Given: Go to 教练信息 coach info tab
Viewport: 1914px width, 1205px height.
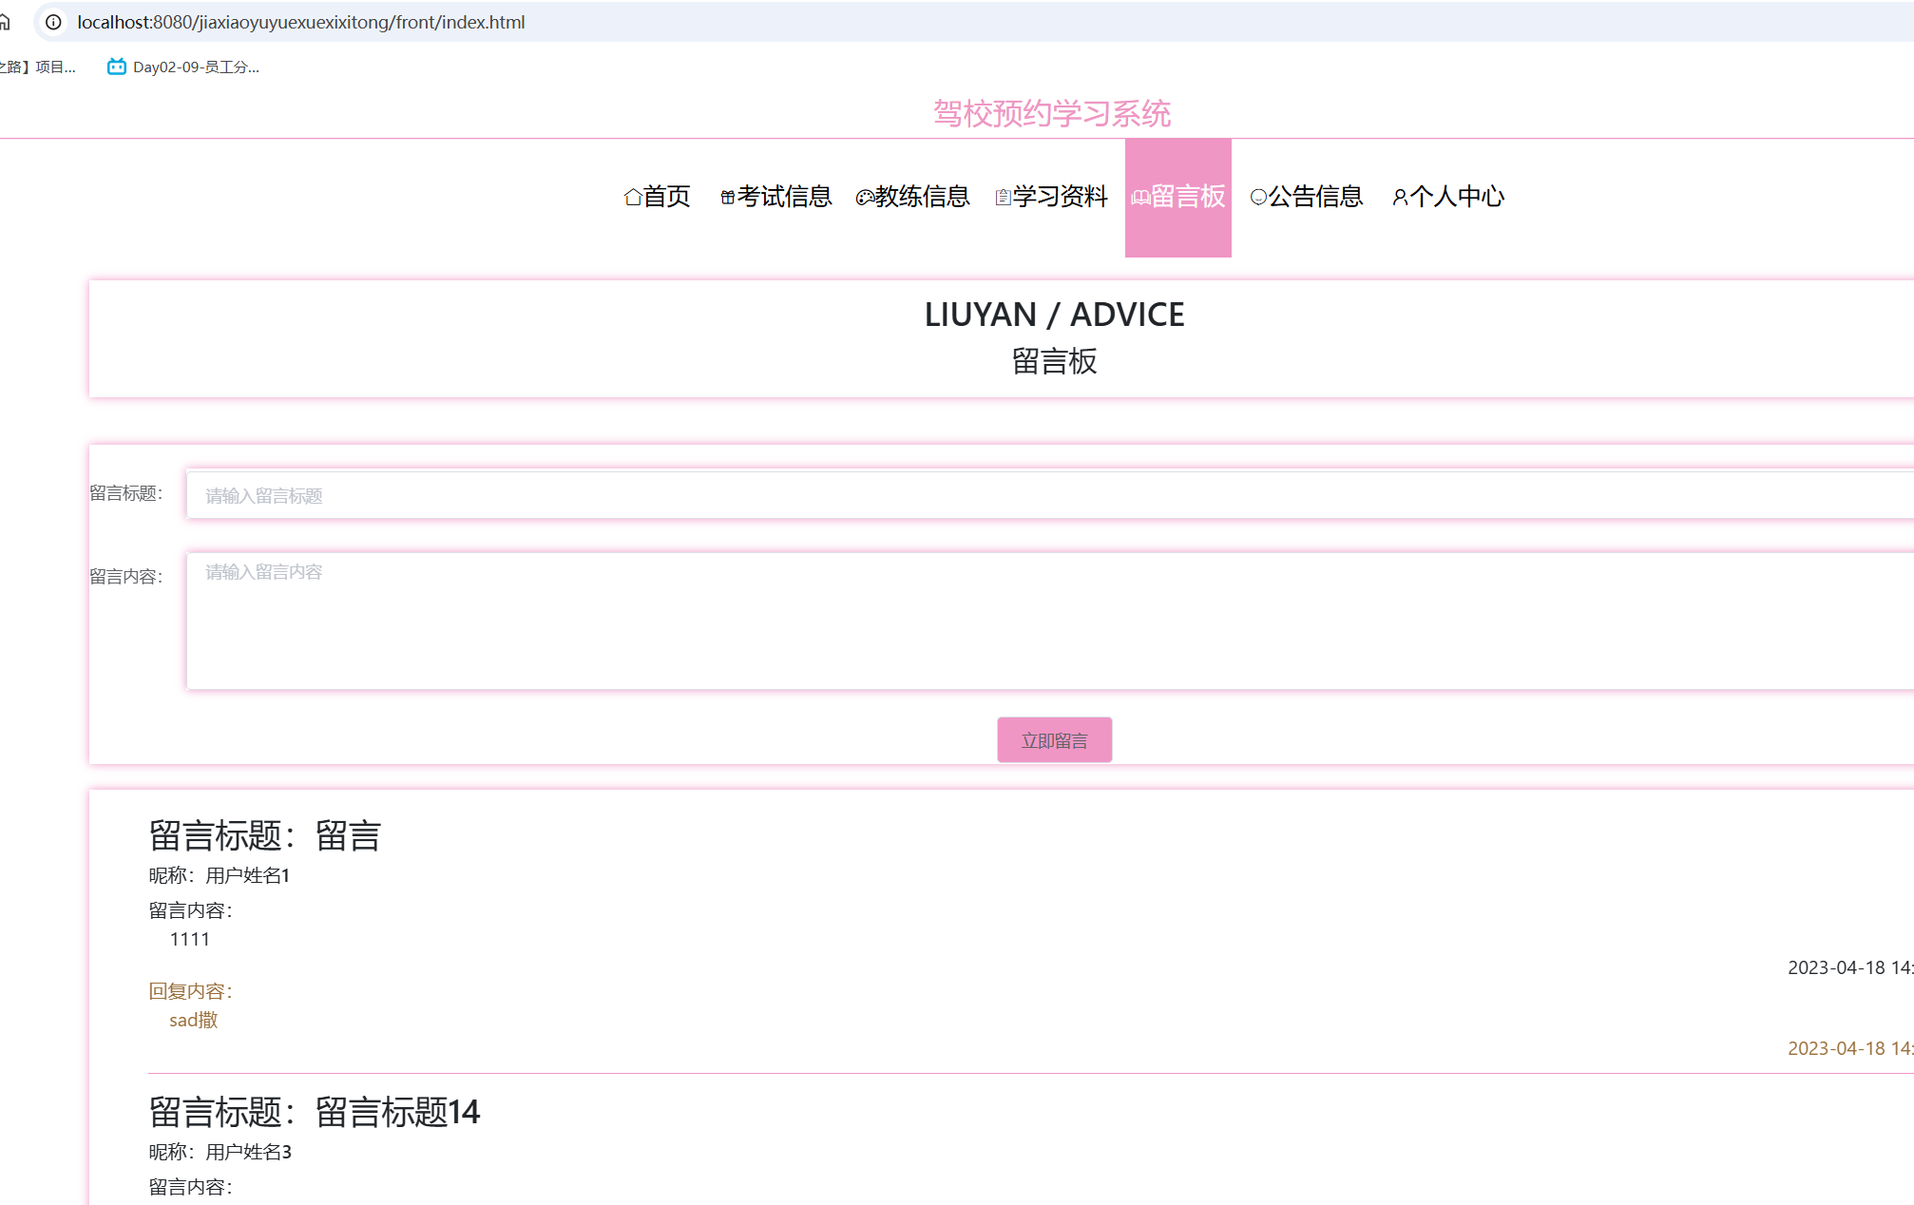Looking at the screenshot, I should tap(912, 197).
